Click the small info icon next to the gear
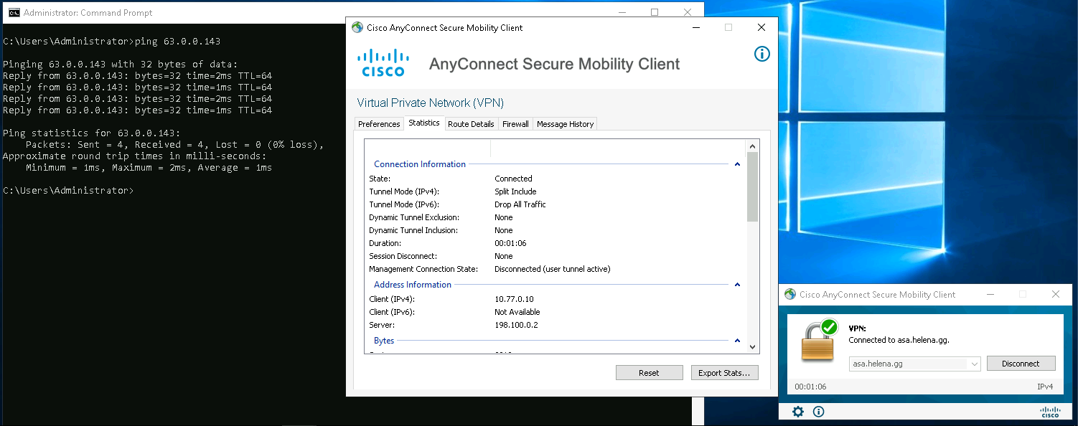Image resolution: width=1078 pixels, height=426 pixels. coord(818,412)
